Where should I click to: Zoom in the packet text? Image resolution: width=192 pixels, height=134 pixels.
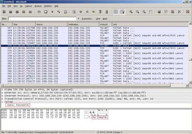tap(131, 12)
